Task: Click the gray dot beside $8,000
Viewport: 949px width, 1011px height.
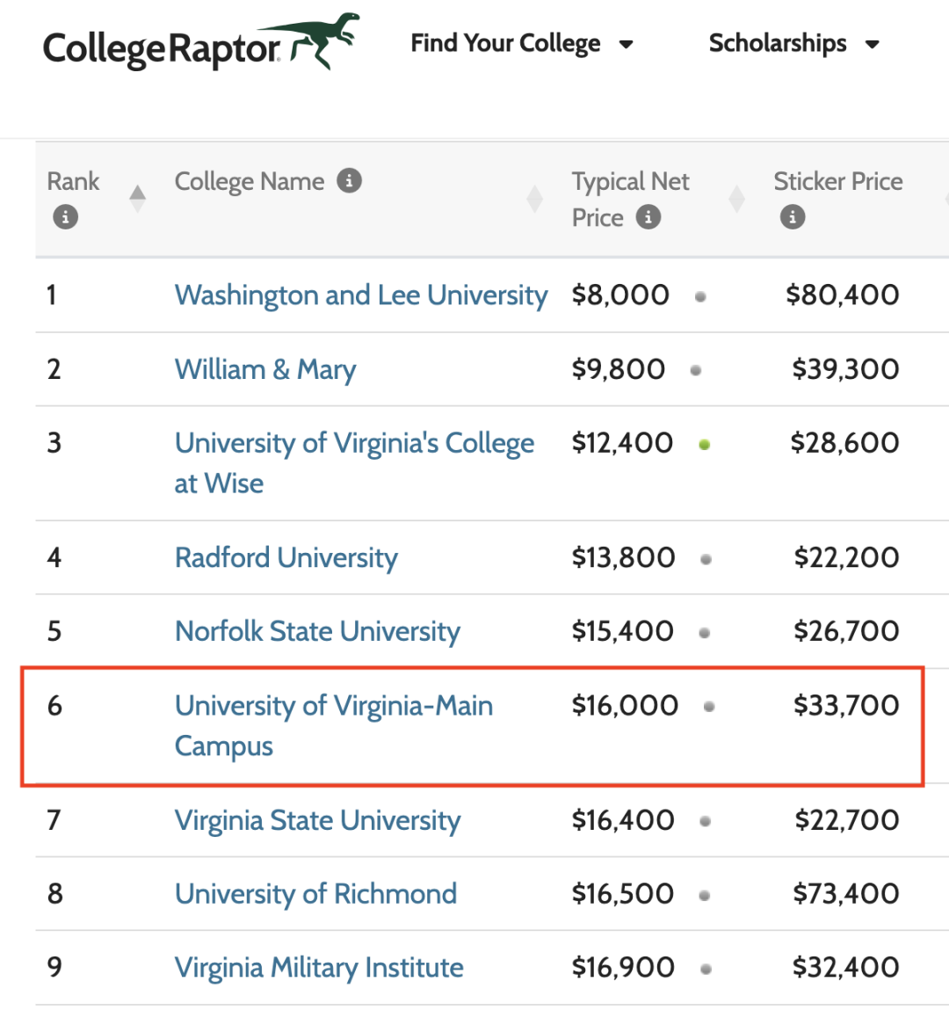Action: 700,296
